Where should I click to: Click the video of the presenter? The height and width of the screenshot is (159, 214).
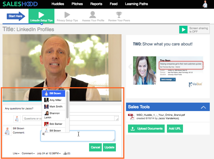coord(62,67)
